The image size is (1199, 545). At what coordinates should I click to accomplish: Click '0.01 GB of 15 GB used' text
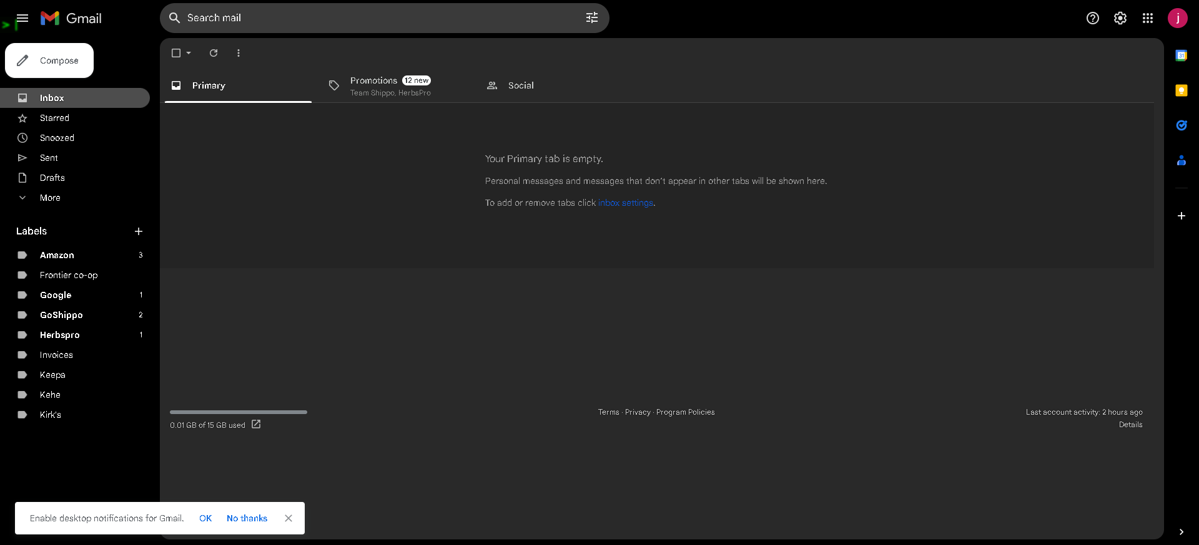[x=207, y=425]
